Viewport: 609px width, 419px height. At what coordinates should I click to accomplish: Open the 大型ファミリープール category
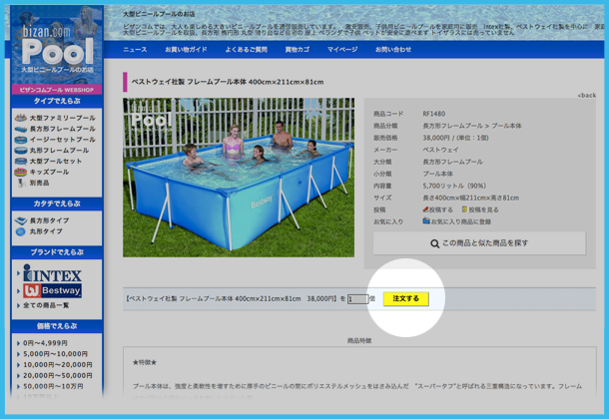coord(62,118)
